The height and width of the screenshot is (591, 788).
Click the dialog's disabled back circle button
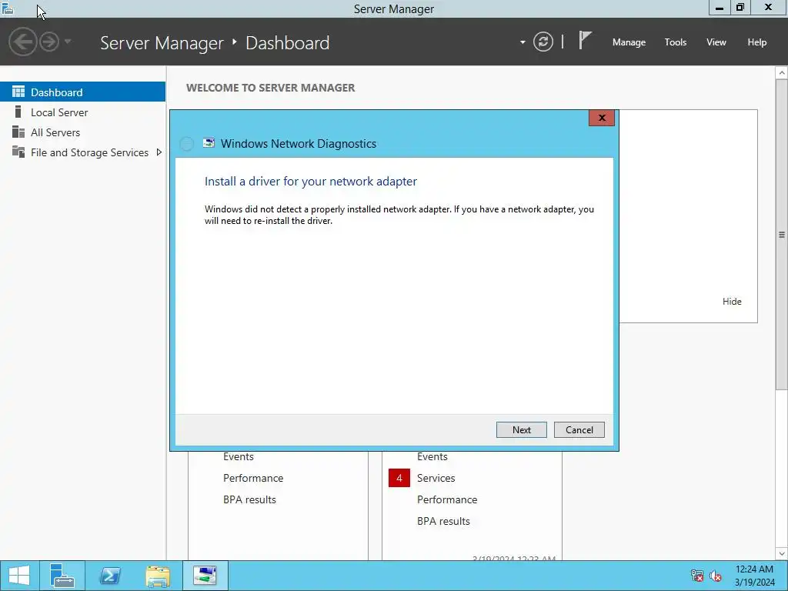point(186,144)
